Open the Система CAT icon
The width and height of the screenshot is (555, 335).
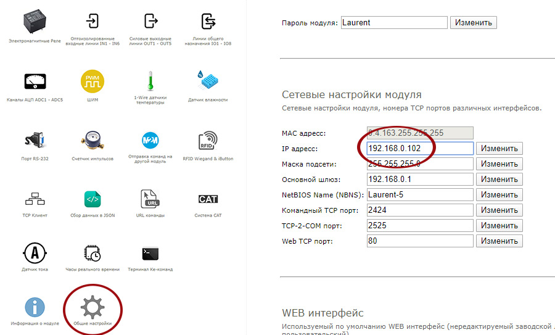(208, 199)
